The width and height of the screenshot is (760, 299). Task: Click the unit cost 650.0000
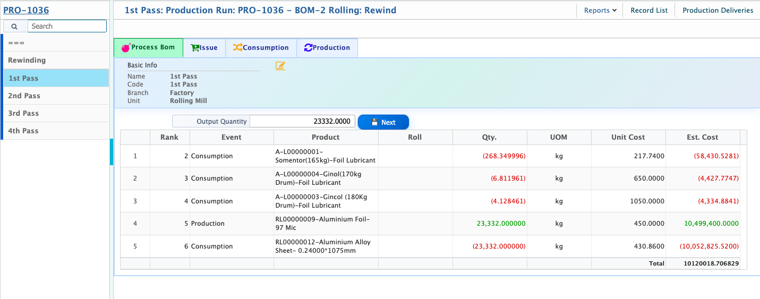click(x=648, y=178)
